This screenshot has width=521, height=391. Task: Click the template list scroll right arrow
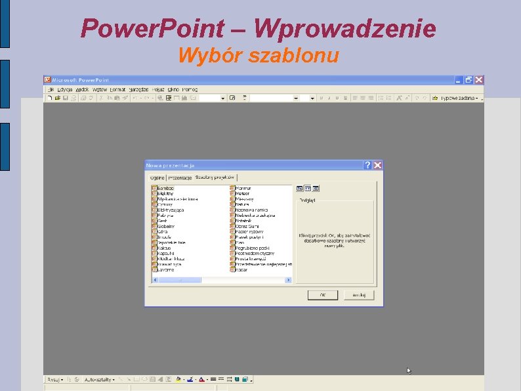click(x=288, y=280)
